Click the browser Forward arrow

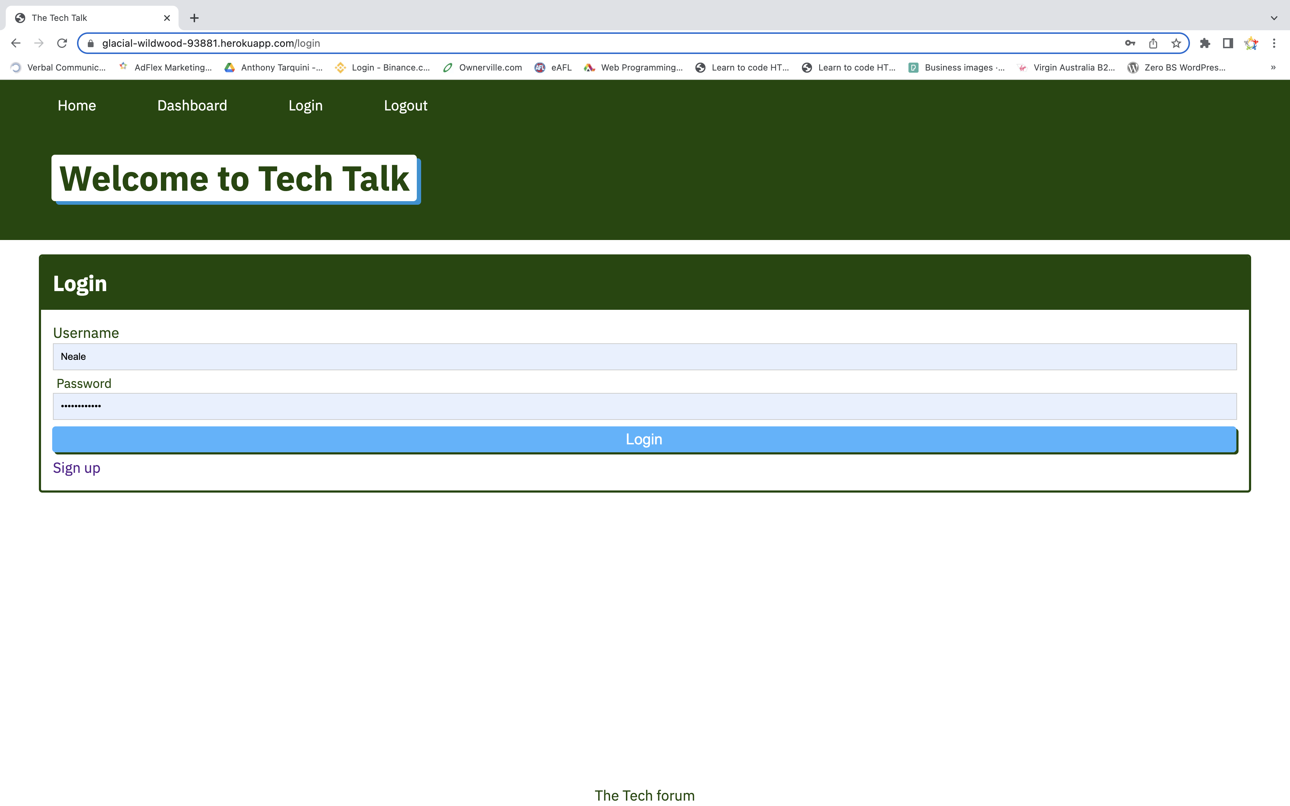[x=39, y=43]
